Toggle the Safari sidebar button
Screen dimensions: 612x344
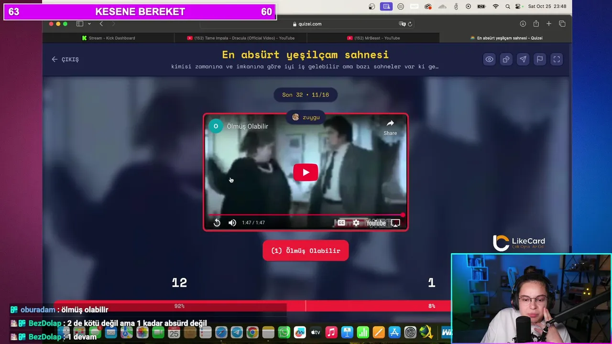tap(80, 24)
